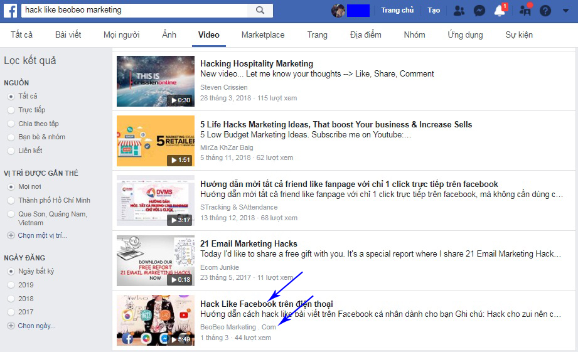Select the Liên kết radio button
Image resolution: width=578 pixels, height=352 pixels.
pyautogui.click(x=11, y=151)
